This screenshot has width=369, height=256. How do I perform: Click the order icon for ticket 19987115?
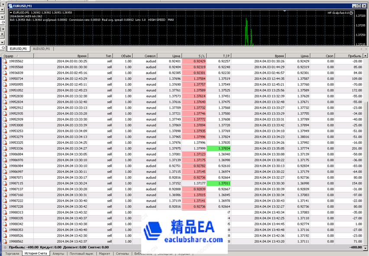(5, 183)
